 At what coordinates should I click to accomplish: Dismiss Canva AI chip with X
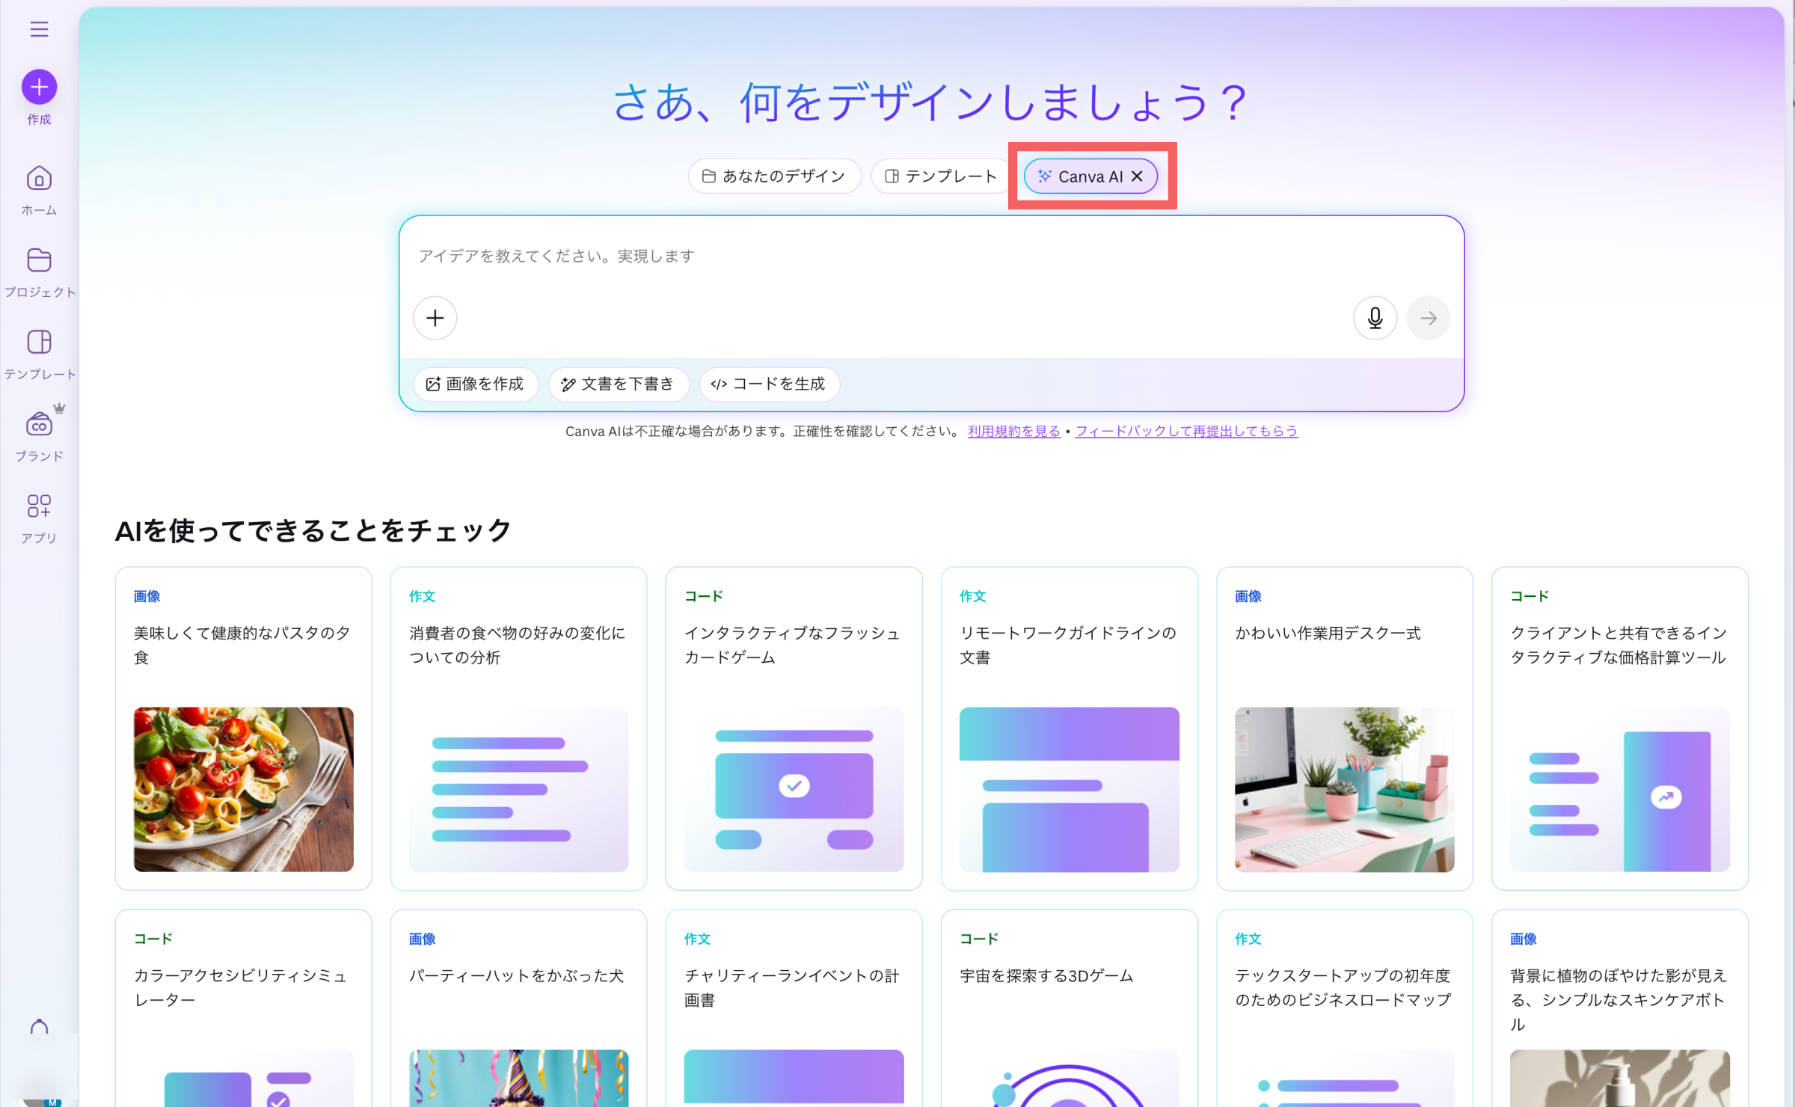(x=1138, y=176)
